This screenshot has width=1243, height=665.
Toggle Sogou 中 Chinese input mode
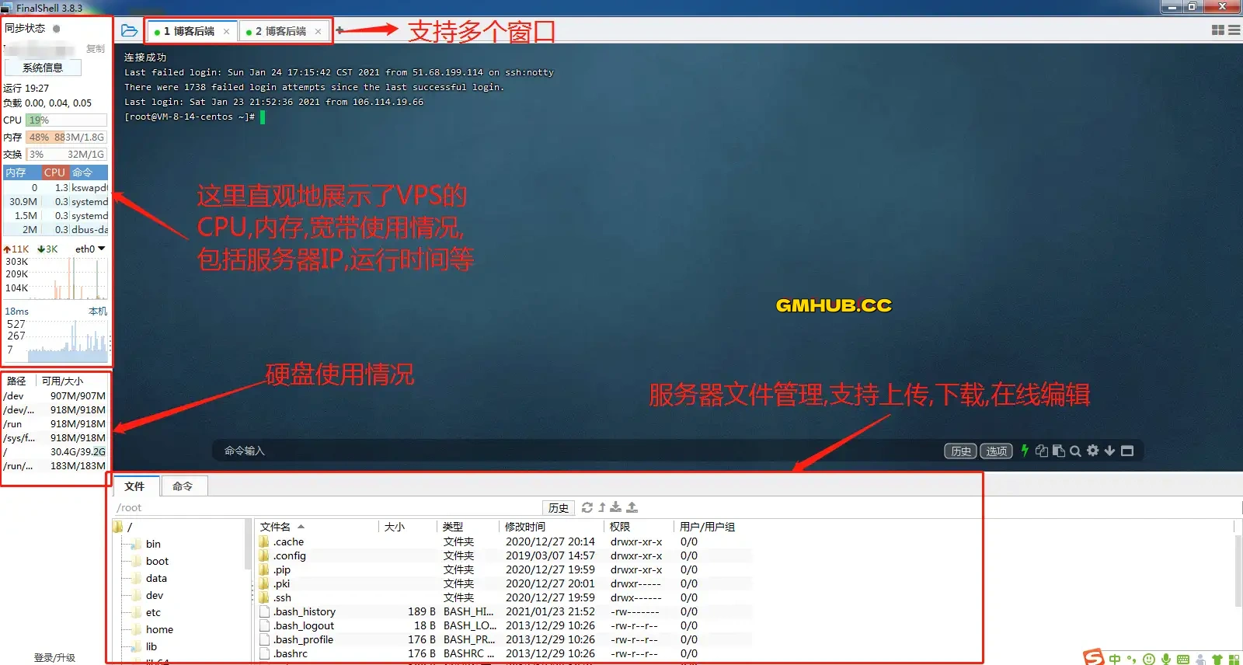tap(1116, 659)
